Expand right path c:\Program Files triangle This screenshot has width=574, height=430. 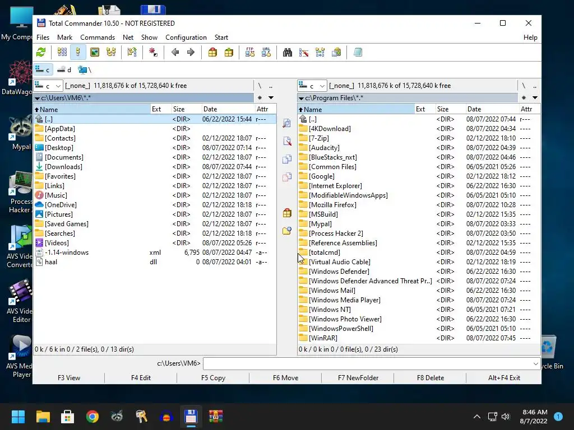click(x=301, y=98)
